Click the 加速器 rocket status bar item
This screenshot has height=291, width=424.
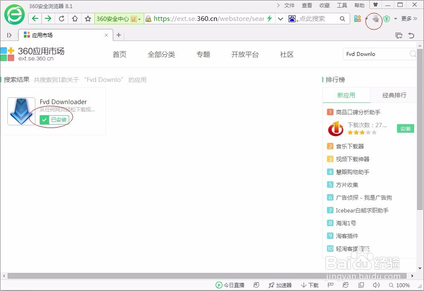[x=280, y=285]
